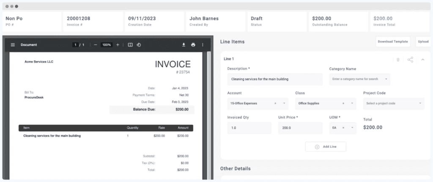
Task: Click the Download Template button
Action: point(393,41)
